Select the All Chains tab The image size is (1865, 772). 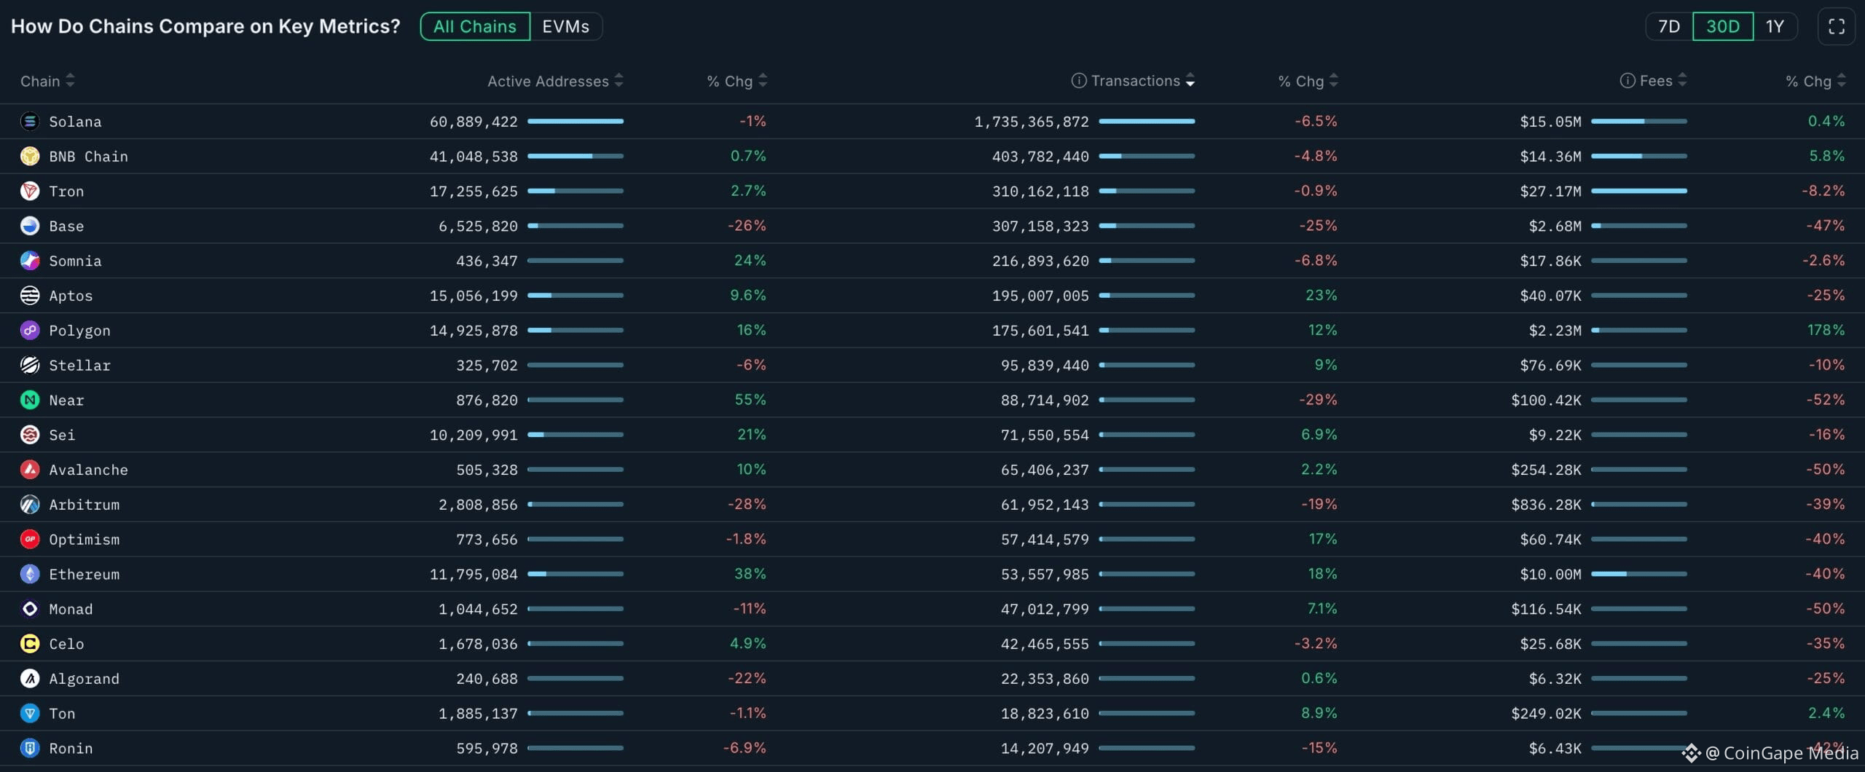(474, 26)
